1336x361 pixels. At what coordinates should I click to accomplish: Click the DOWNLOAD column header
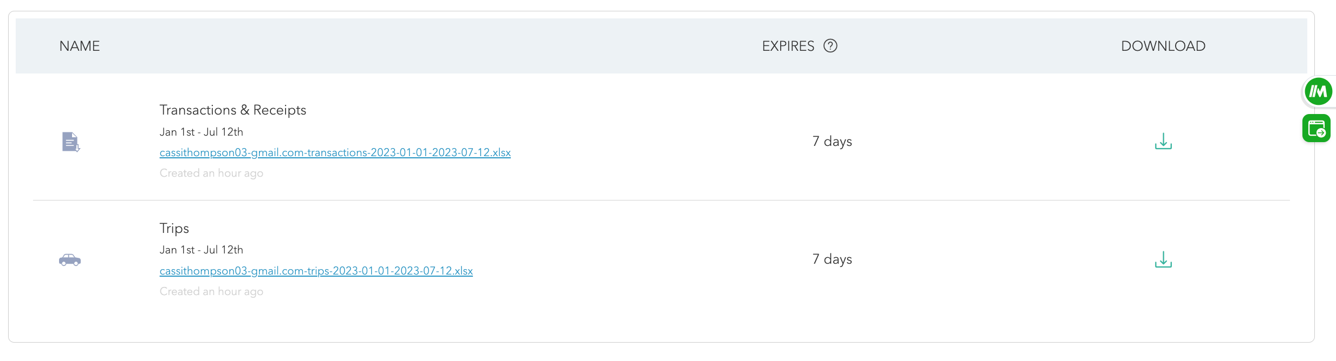click(x=1163, y=46)
